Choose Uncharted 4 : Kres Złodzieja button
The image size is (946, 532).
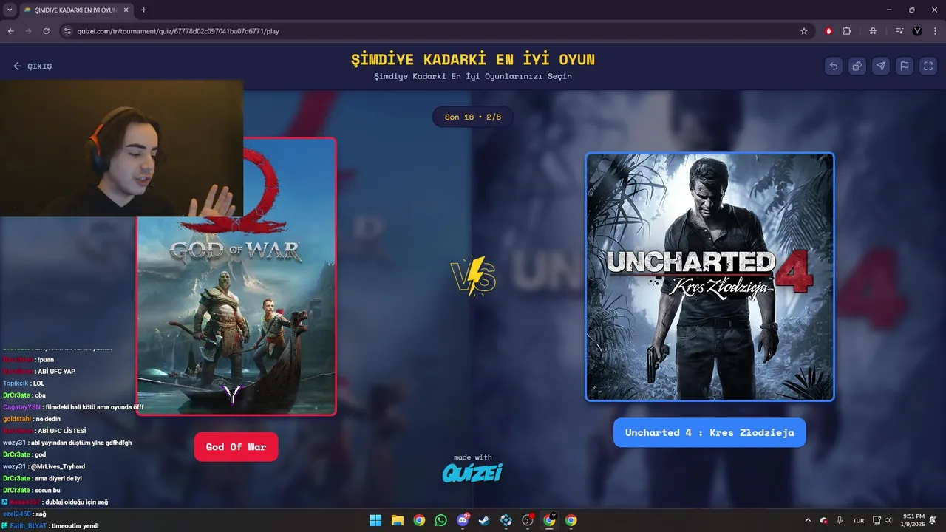[x=709, y=432]
